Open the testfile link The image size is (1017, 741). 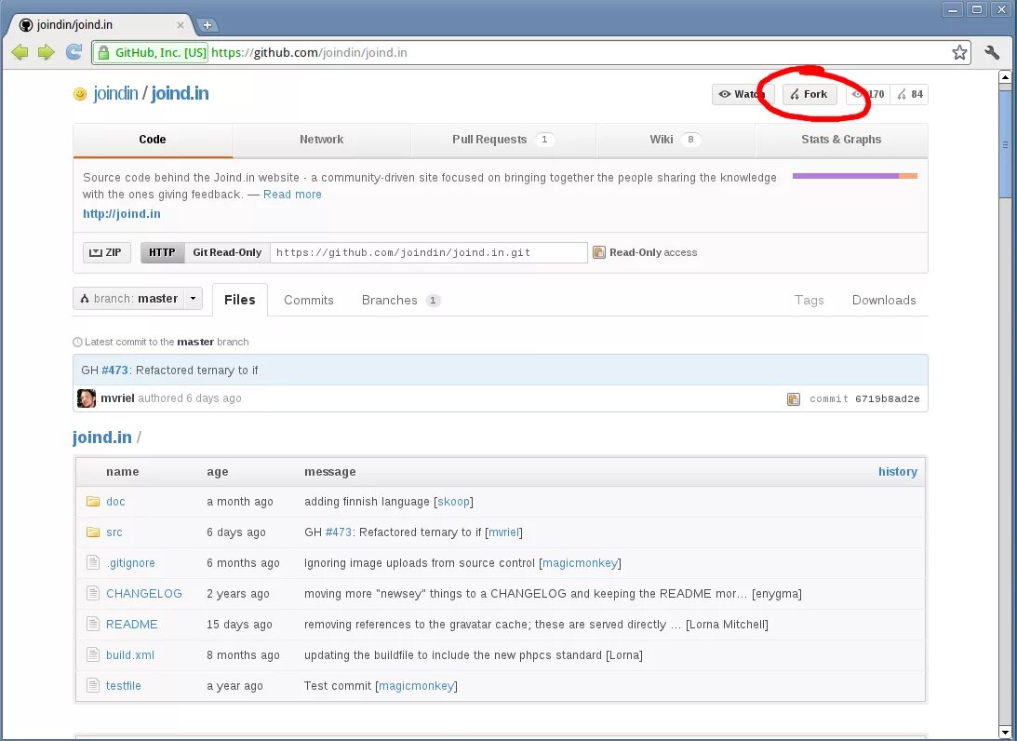point(123,685)
